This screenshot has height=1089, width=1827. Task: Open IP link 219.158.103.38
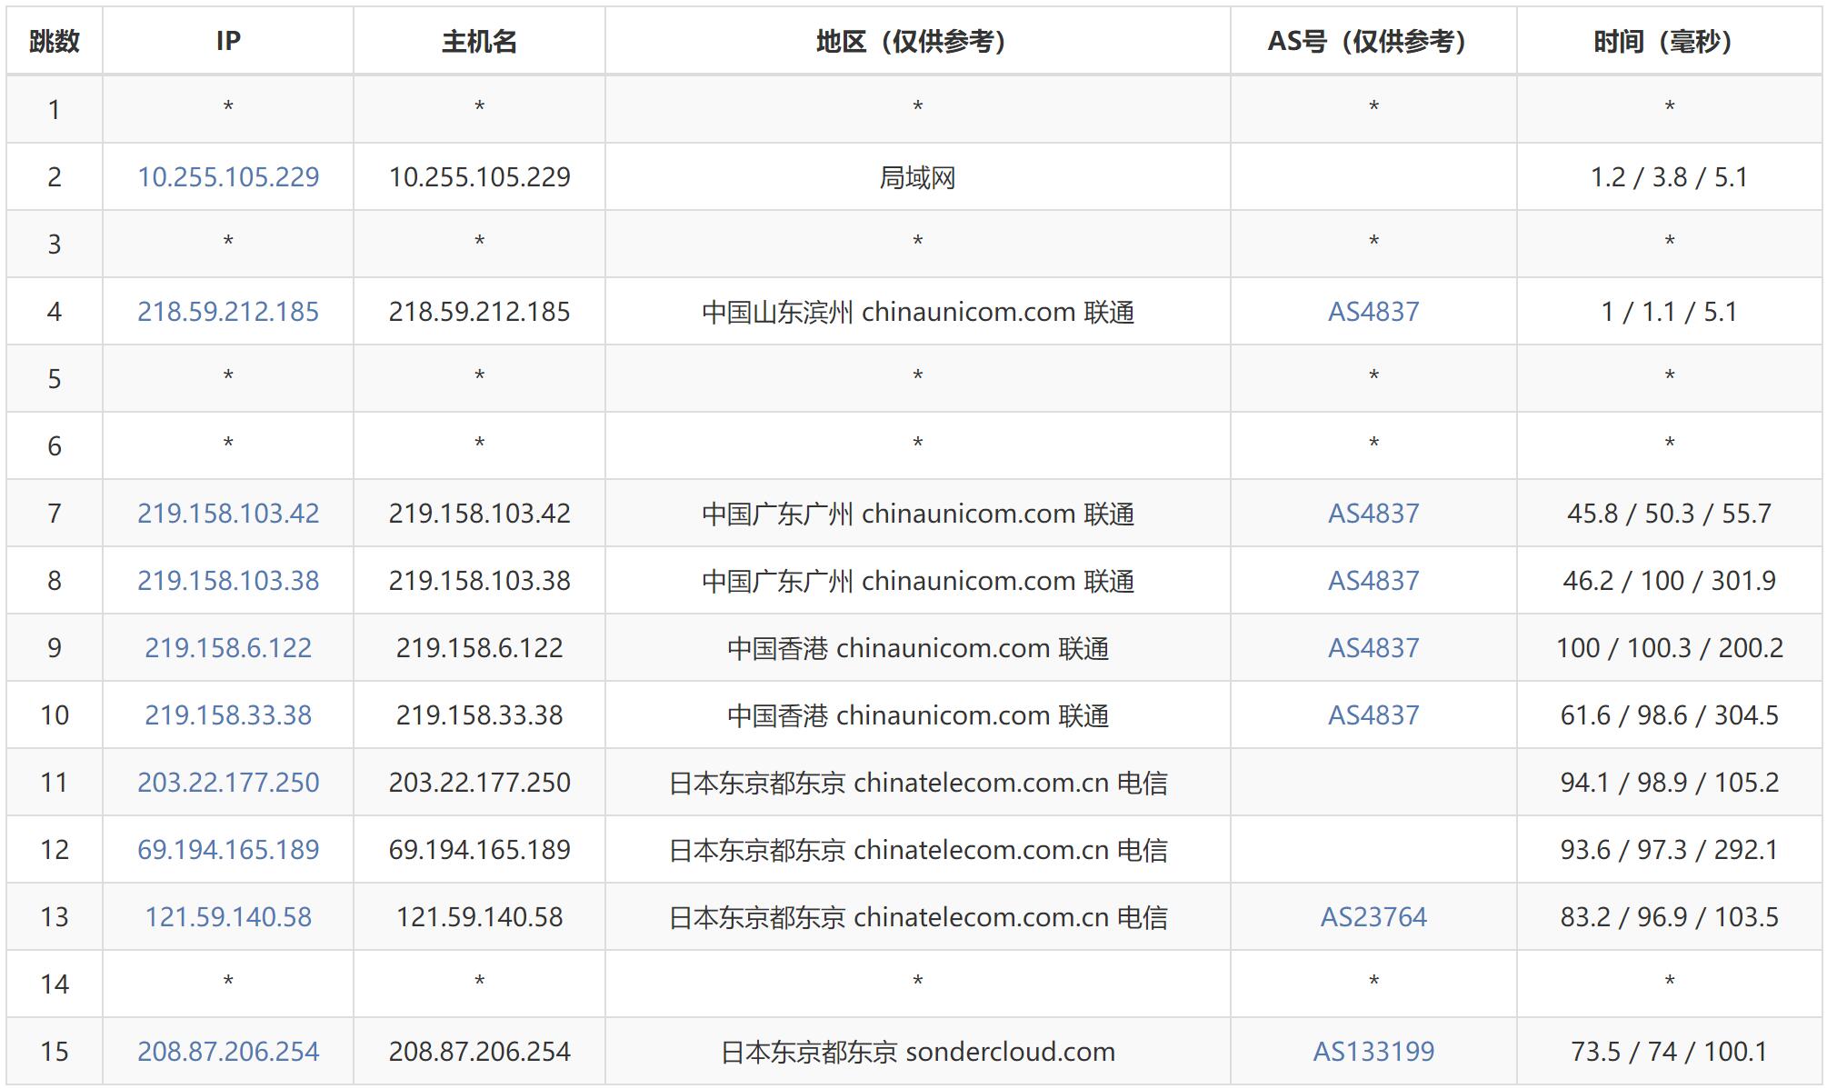pyautogui.click(x=228, y=580)
